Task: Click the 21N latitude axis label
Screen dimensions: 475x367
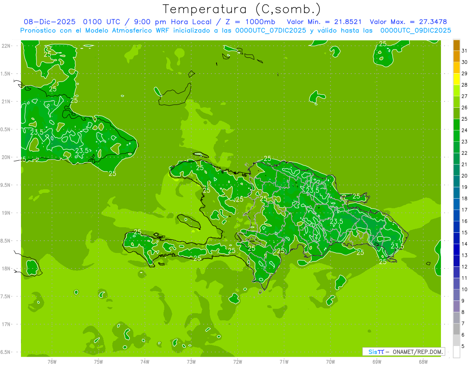Action: pos(6,101)
